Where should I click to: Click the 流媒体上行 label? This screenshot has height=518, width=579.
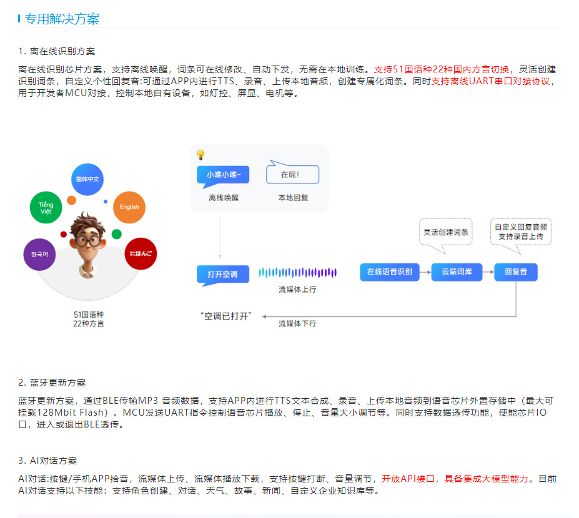pyautogui.click(x=297, y=289)
